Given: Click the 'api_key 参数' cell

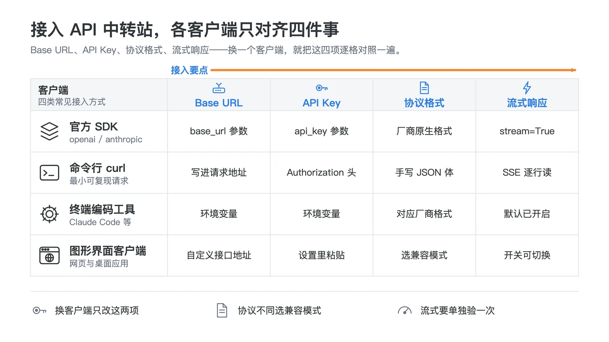Looking at the screenshot, I should click(321, 131).
